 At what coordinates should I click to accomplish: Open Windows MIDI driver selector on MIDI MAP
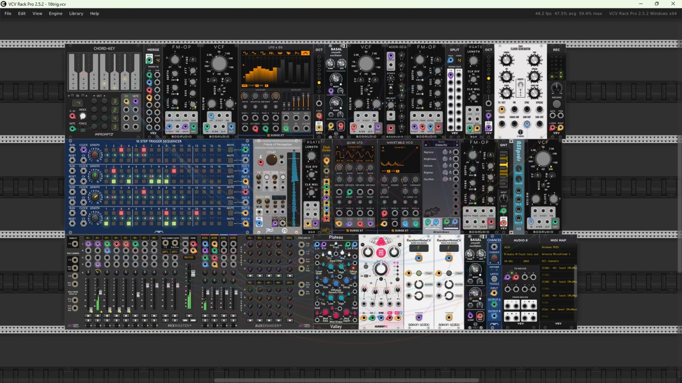[x=558, y=247]
